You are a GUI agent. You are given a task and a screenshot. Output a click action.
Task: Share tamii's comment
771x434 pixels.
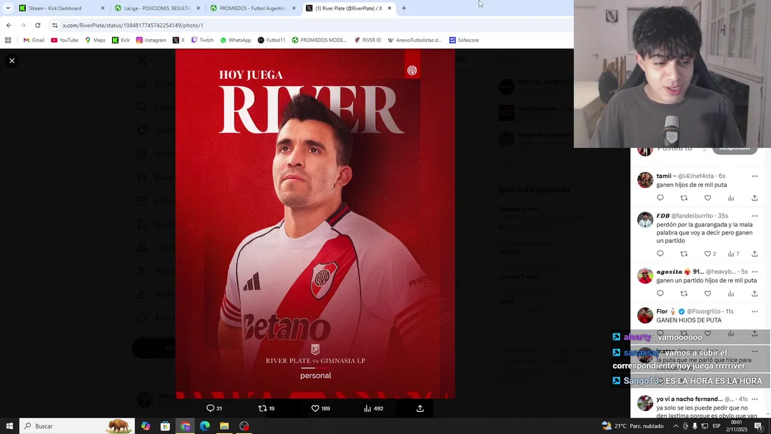click(x=754, y=198)
